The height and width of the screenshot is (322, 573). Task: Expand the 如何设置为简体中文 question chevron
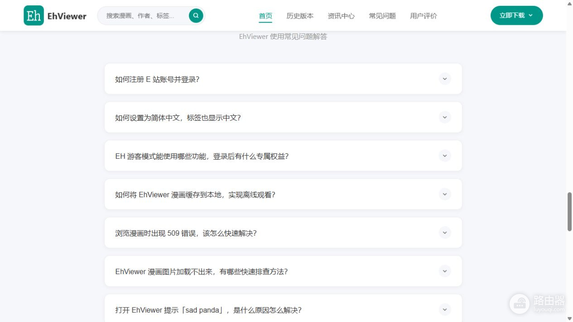pos(445,117)
